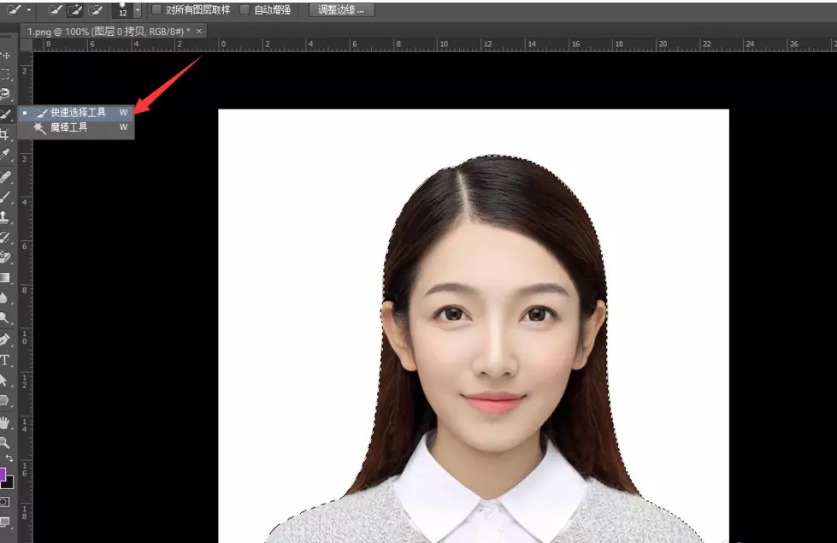Close the 1.png document tab

[x=199, y=31]
